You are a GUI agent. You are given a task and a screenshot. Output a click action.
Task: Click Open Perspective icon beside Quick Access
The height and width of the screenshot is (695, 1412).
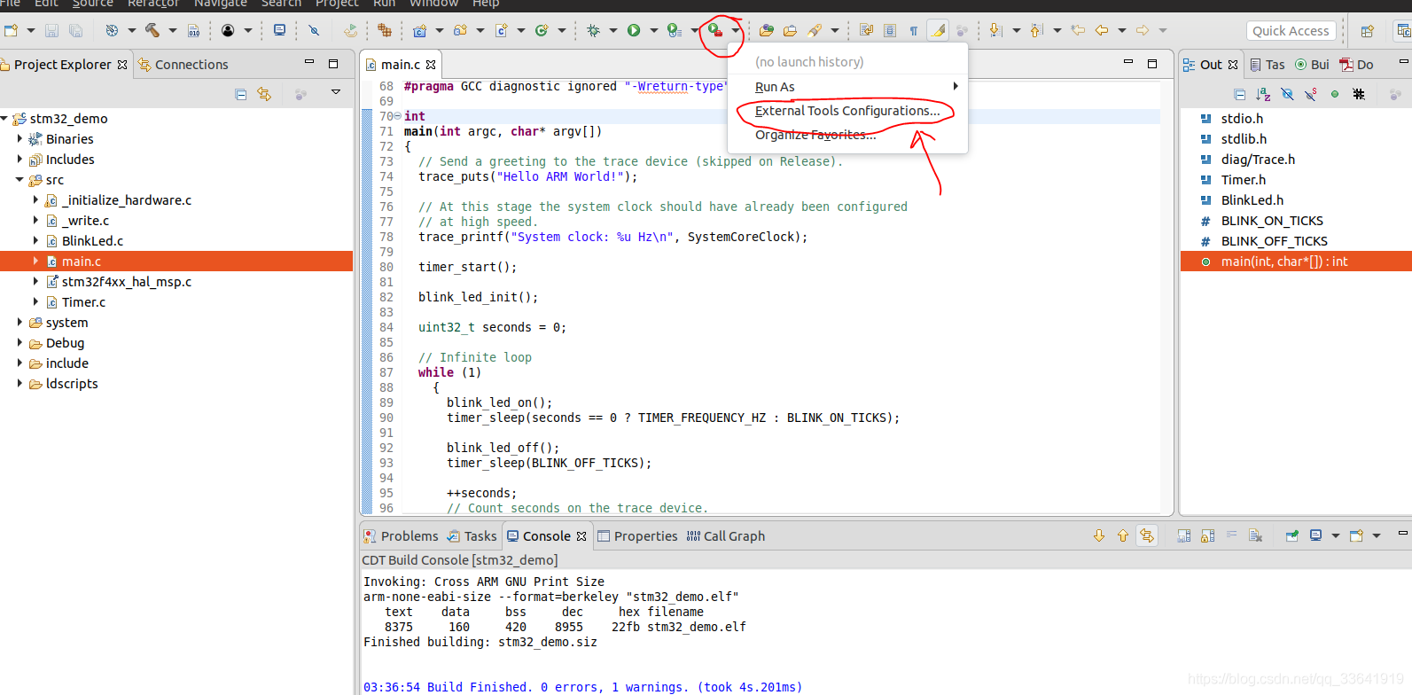coord(1368,31)
